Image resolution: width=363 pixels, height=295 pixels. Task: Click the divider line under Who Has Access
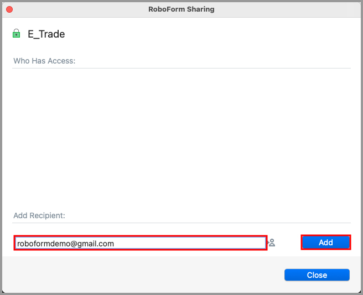tap(181, 68)
